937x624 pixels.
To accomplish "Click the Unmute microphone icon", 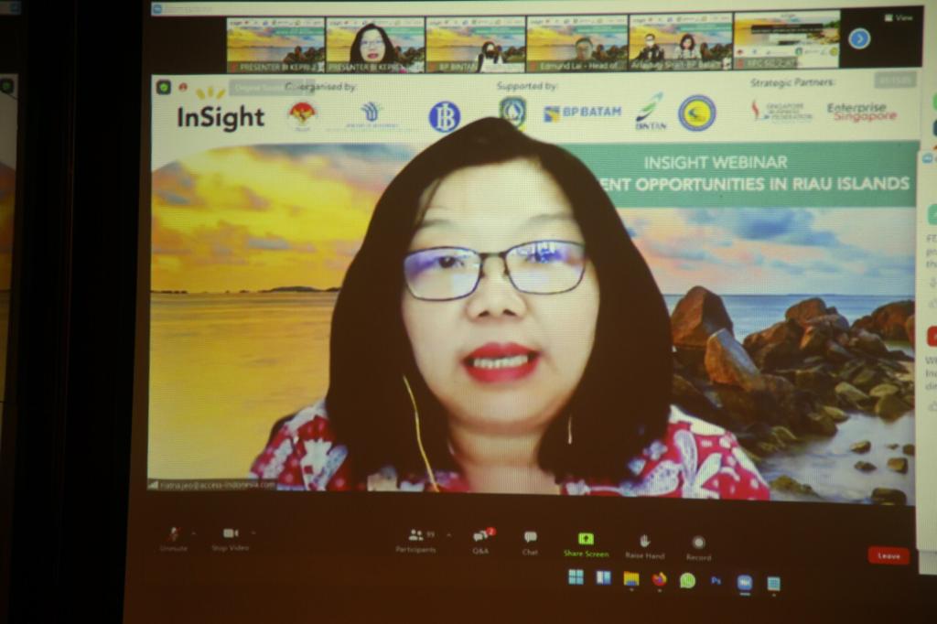I will [173, 534].
